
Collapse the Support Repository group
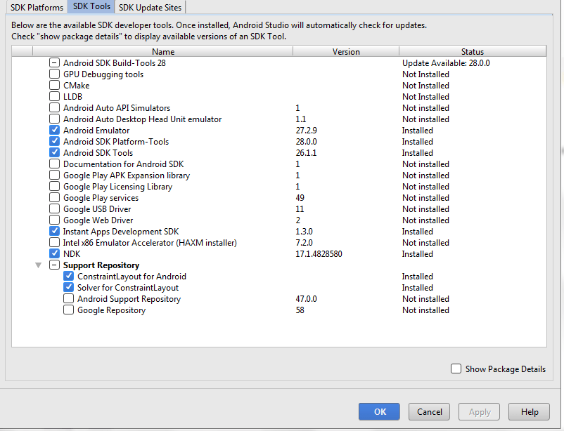pos(39,265)
